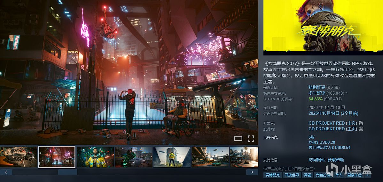383x182 pixels.
Task: Open the coin-stack icon beside the developer
Action: coord(361,123)
